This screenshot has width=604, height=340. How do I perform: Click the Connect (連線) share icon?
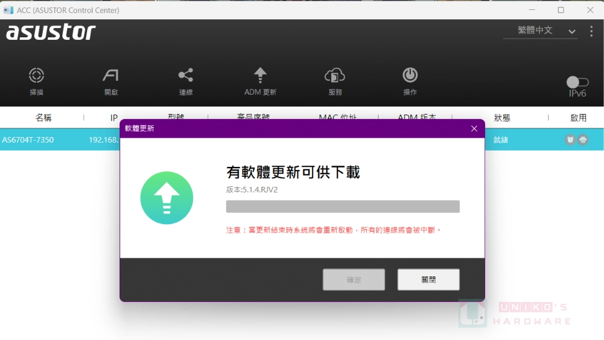tap(186, 75)
